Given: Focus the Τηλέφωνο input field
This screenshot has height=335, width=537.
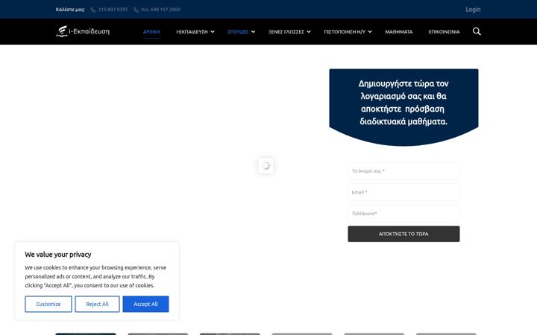Looking at the screenshot, I should tap(403, 214).
